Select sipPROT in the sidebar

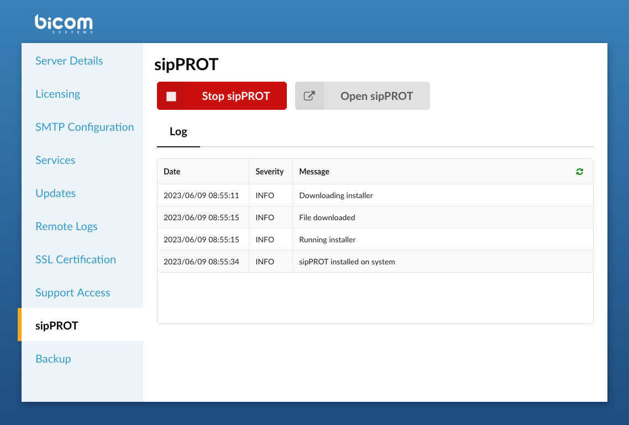57,326
